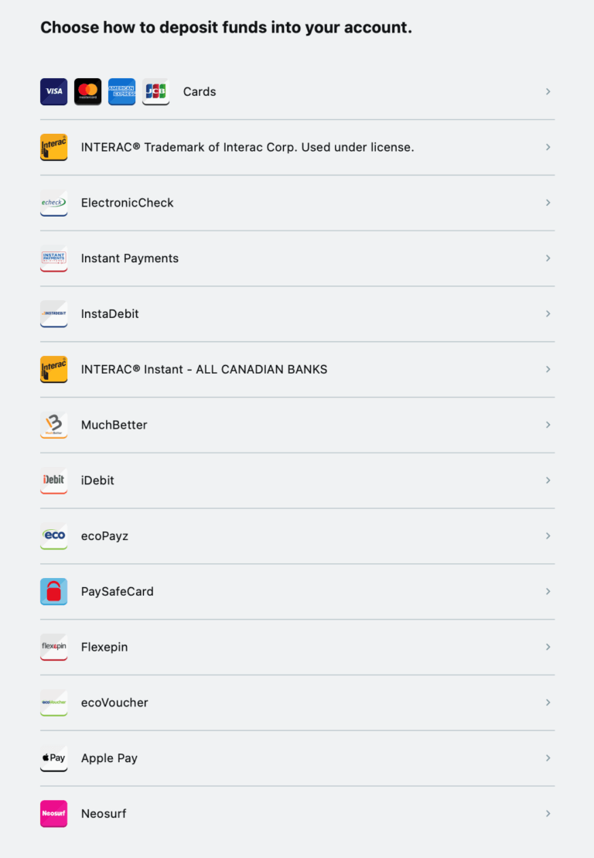
Task: Choose INTERAC Instant - ALL CANADIAN BANKS
Action: [298, 369]
